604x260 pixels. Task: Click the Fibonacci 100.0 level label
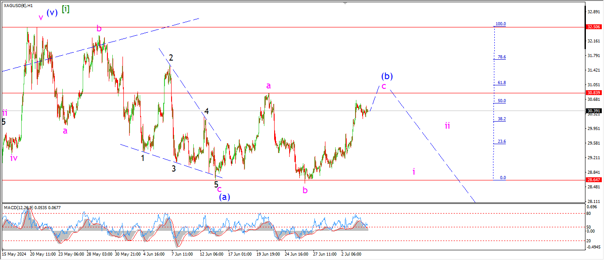tap(501, 24)
